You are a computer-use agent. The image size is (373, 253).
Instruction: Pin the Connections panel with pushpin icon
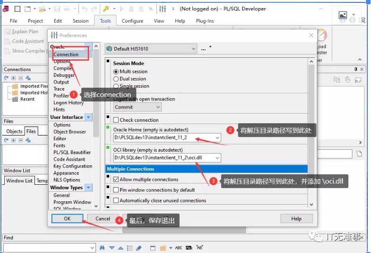pos(356,69)
